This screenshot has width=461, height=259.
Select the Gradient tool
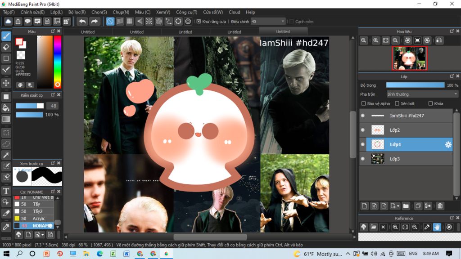6,119
